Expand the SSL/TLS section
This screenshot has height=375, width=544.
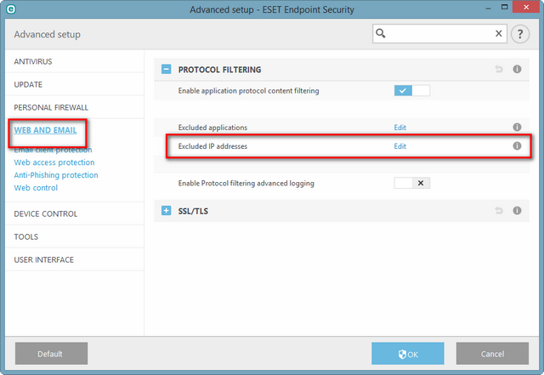pyautogui.click(x=167, y=210)
